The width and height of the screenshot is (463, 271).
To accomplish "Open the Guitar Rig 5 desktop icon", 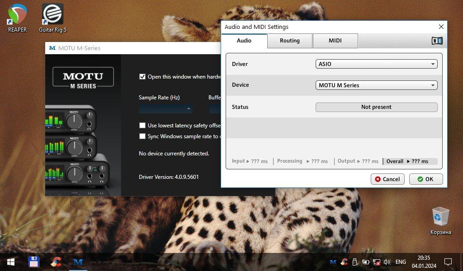I will [52, 15].
